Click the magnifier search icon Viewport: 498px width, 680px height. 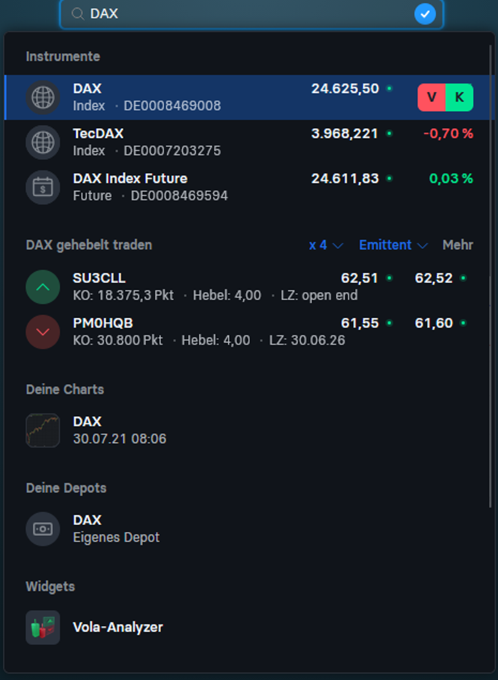(78, 14)
